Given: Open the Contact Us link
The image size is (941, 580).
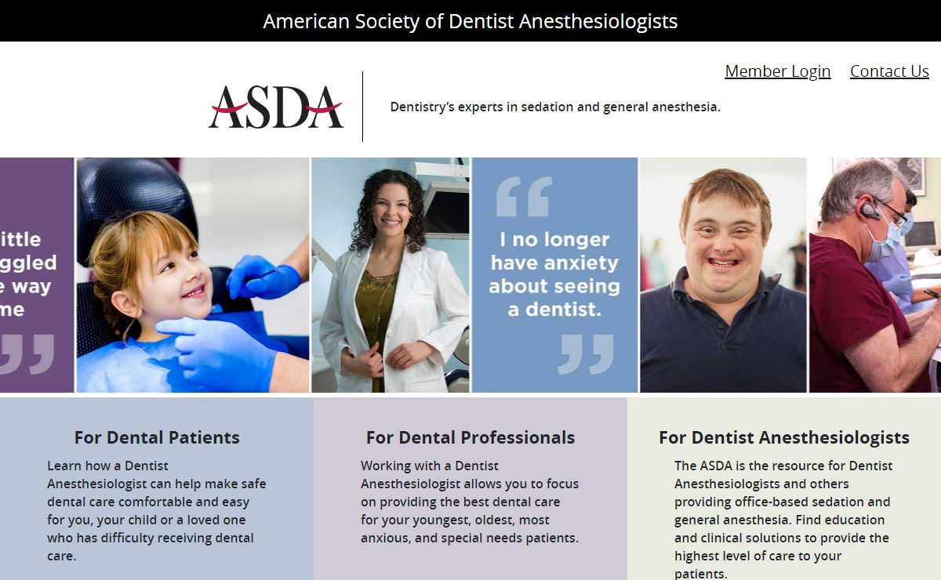Looking at the screenshot, I should [889, 71].
